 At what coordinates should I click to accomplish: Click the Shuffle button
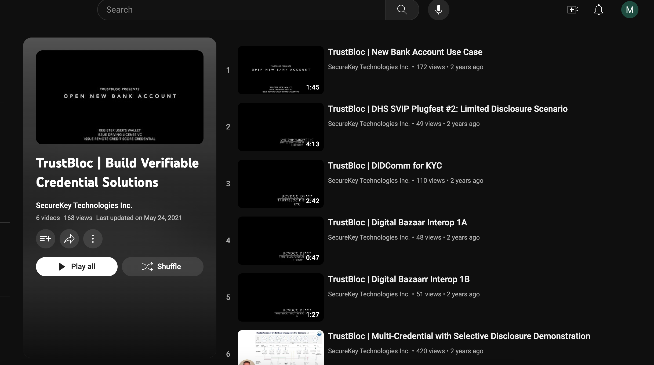pos(163,266)
